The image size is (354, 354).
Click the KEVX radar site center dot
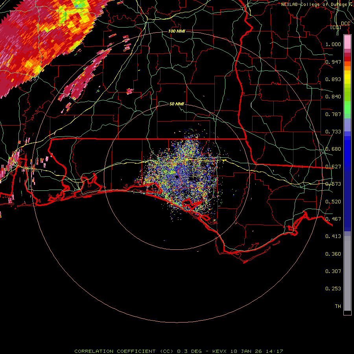point(177,177)
